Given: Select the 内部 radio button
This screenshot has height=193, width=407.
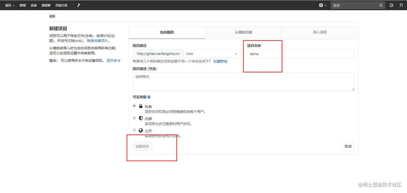Looking at the screenshot, I should (x=134, y=118).
